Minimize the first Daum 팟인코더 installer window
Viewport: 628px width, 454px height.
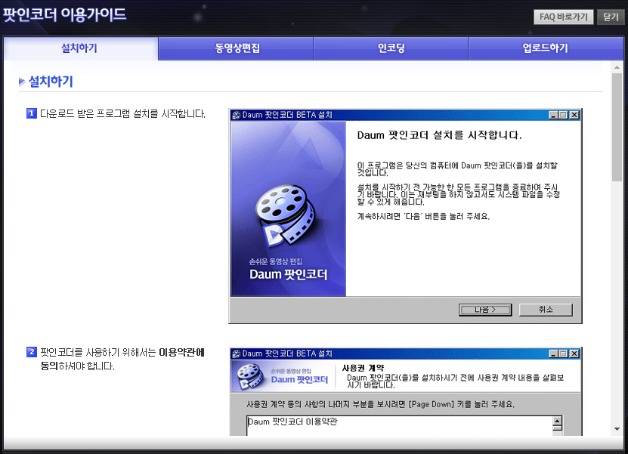pos(553,116)
